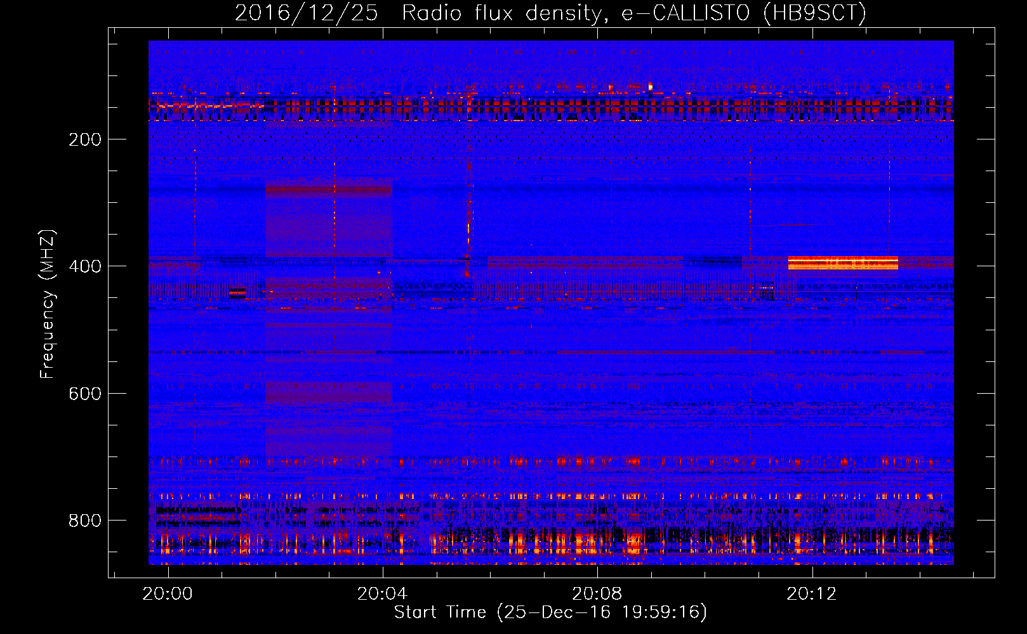The height and width of the screenshot is (634, 1027).
Task: Click the 600 frequency tick label
Action: (x=85, y=394)
